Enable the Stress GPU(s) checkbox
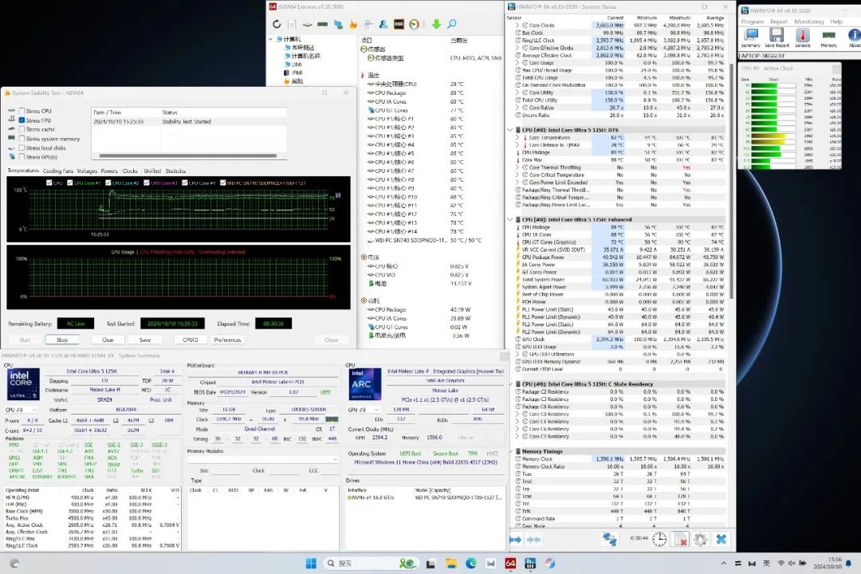 tap(22, 157)
